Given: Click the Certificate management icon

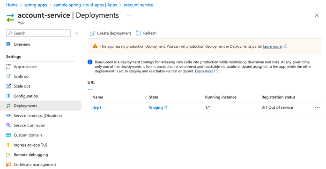Looking at the screenshot, I should tap(8, 164).
